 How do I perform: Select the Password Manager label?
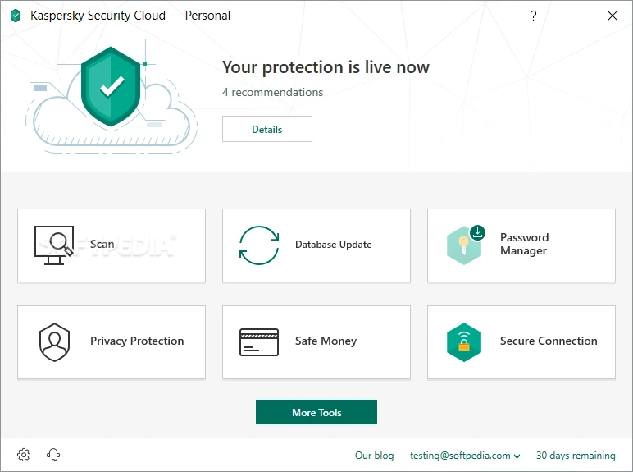[x=524, y=244]
